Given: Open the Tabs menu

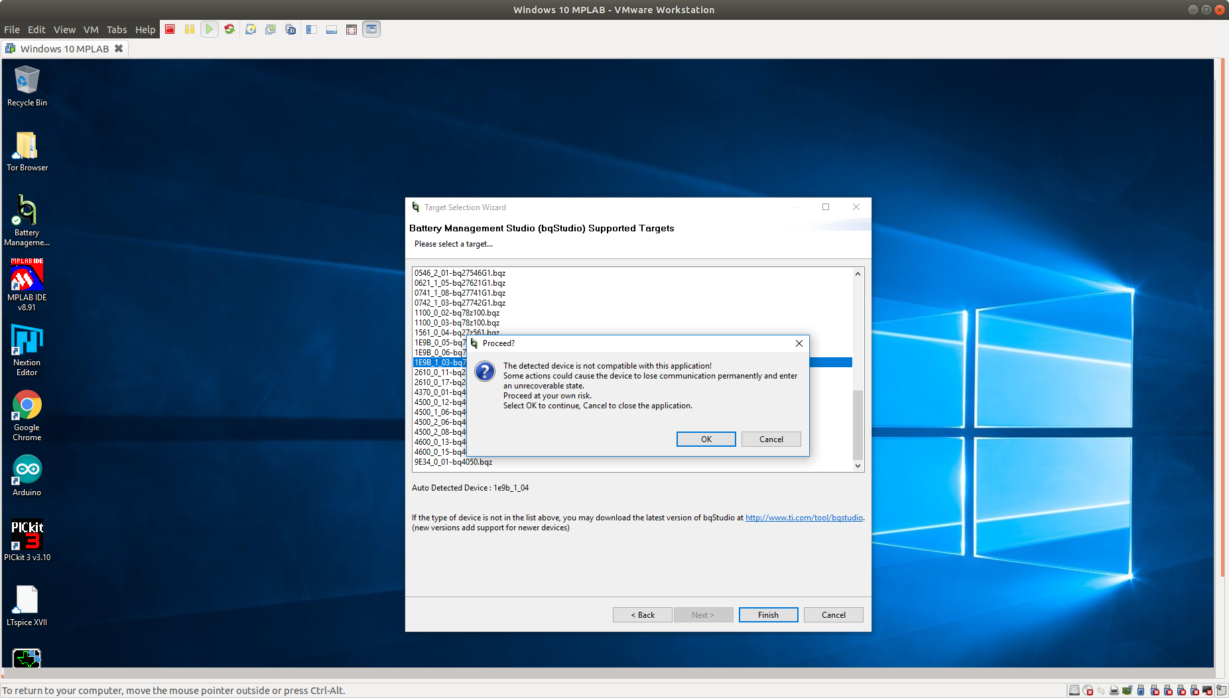Looking at the screenshot, I should pos(117,29).
